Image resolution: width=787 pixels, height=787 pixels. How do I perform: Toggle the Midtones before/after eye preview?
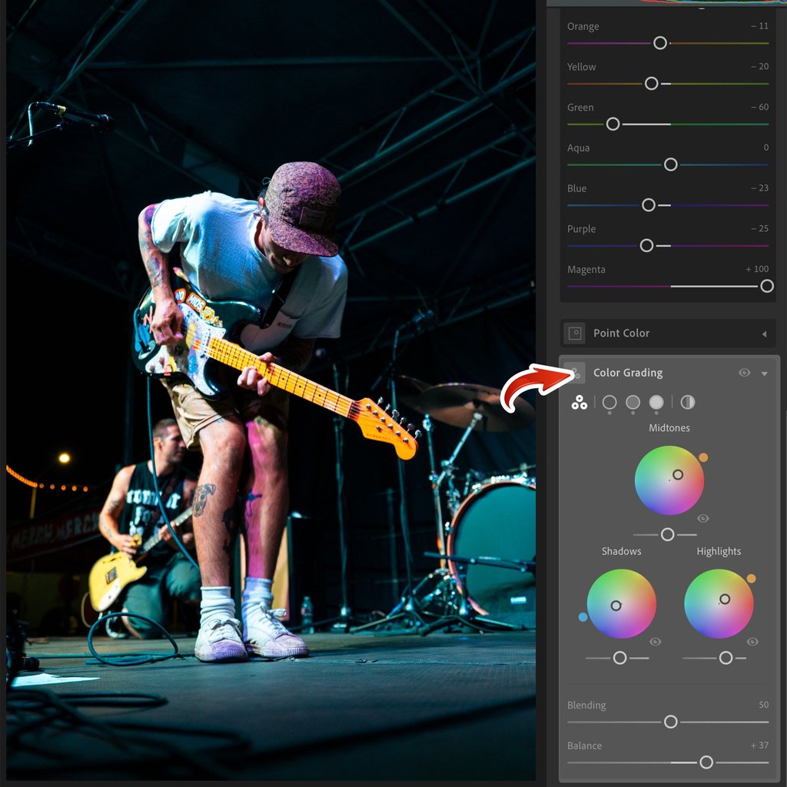coord(703,518)
